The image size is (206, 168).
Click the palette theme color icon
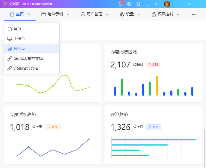click(129, 4)
